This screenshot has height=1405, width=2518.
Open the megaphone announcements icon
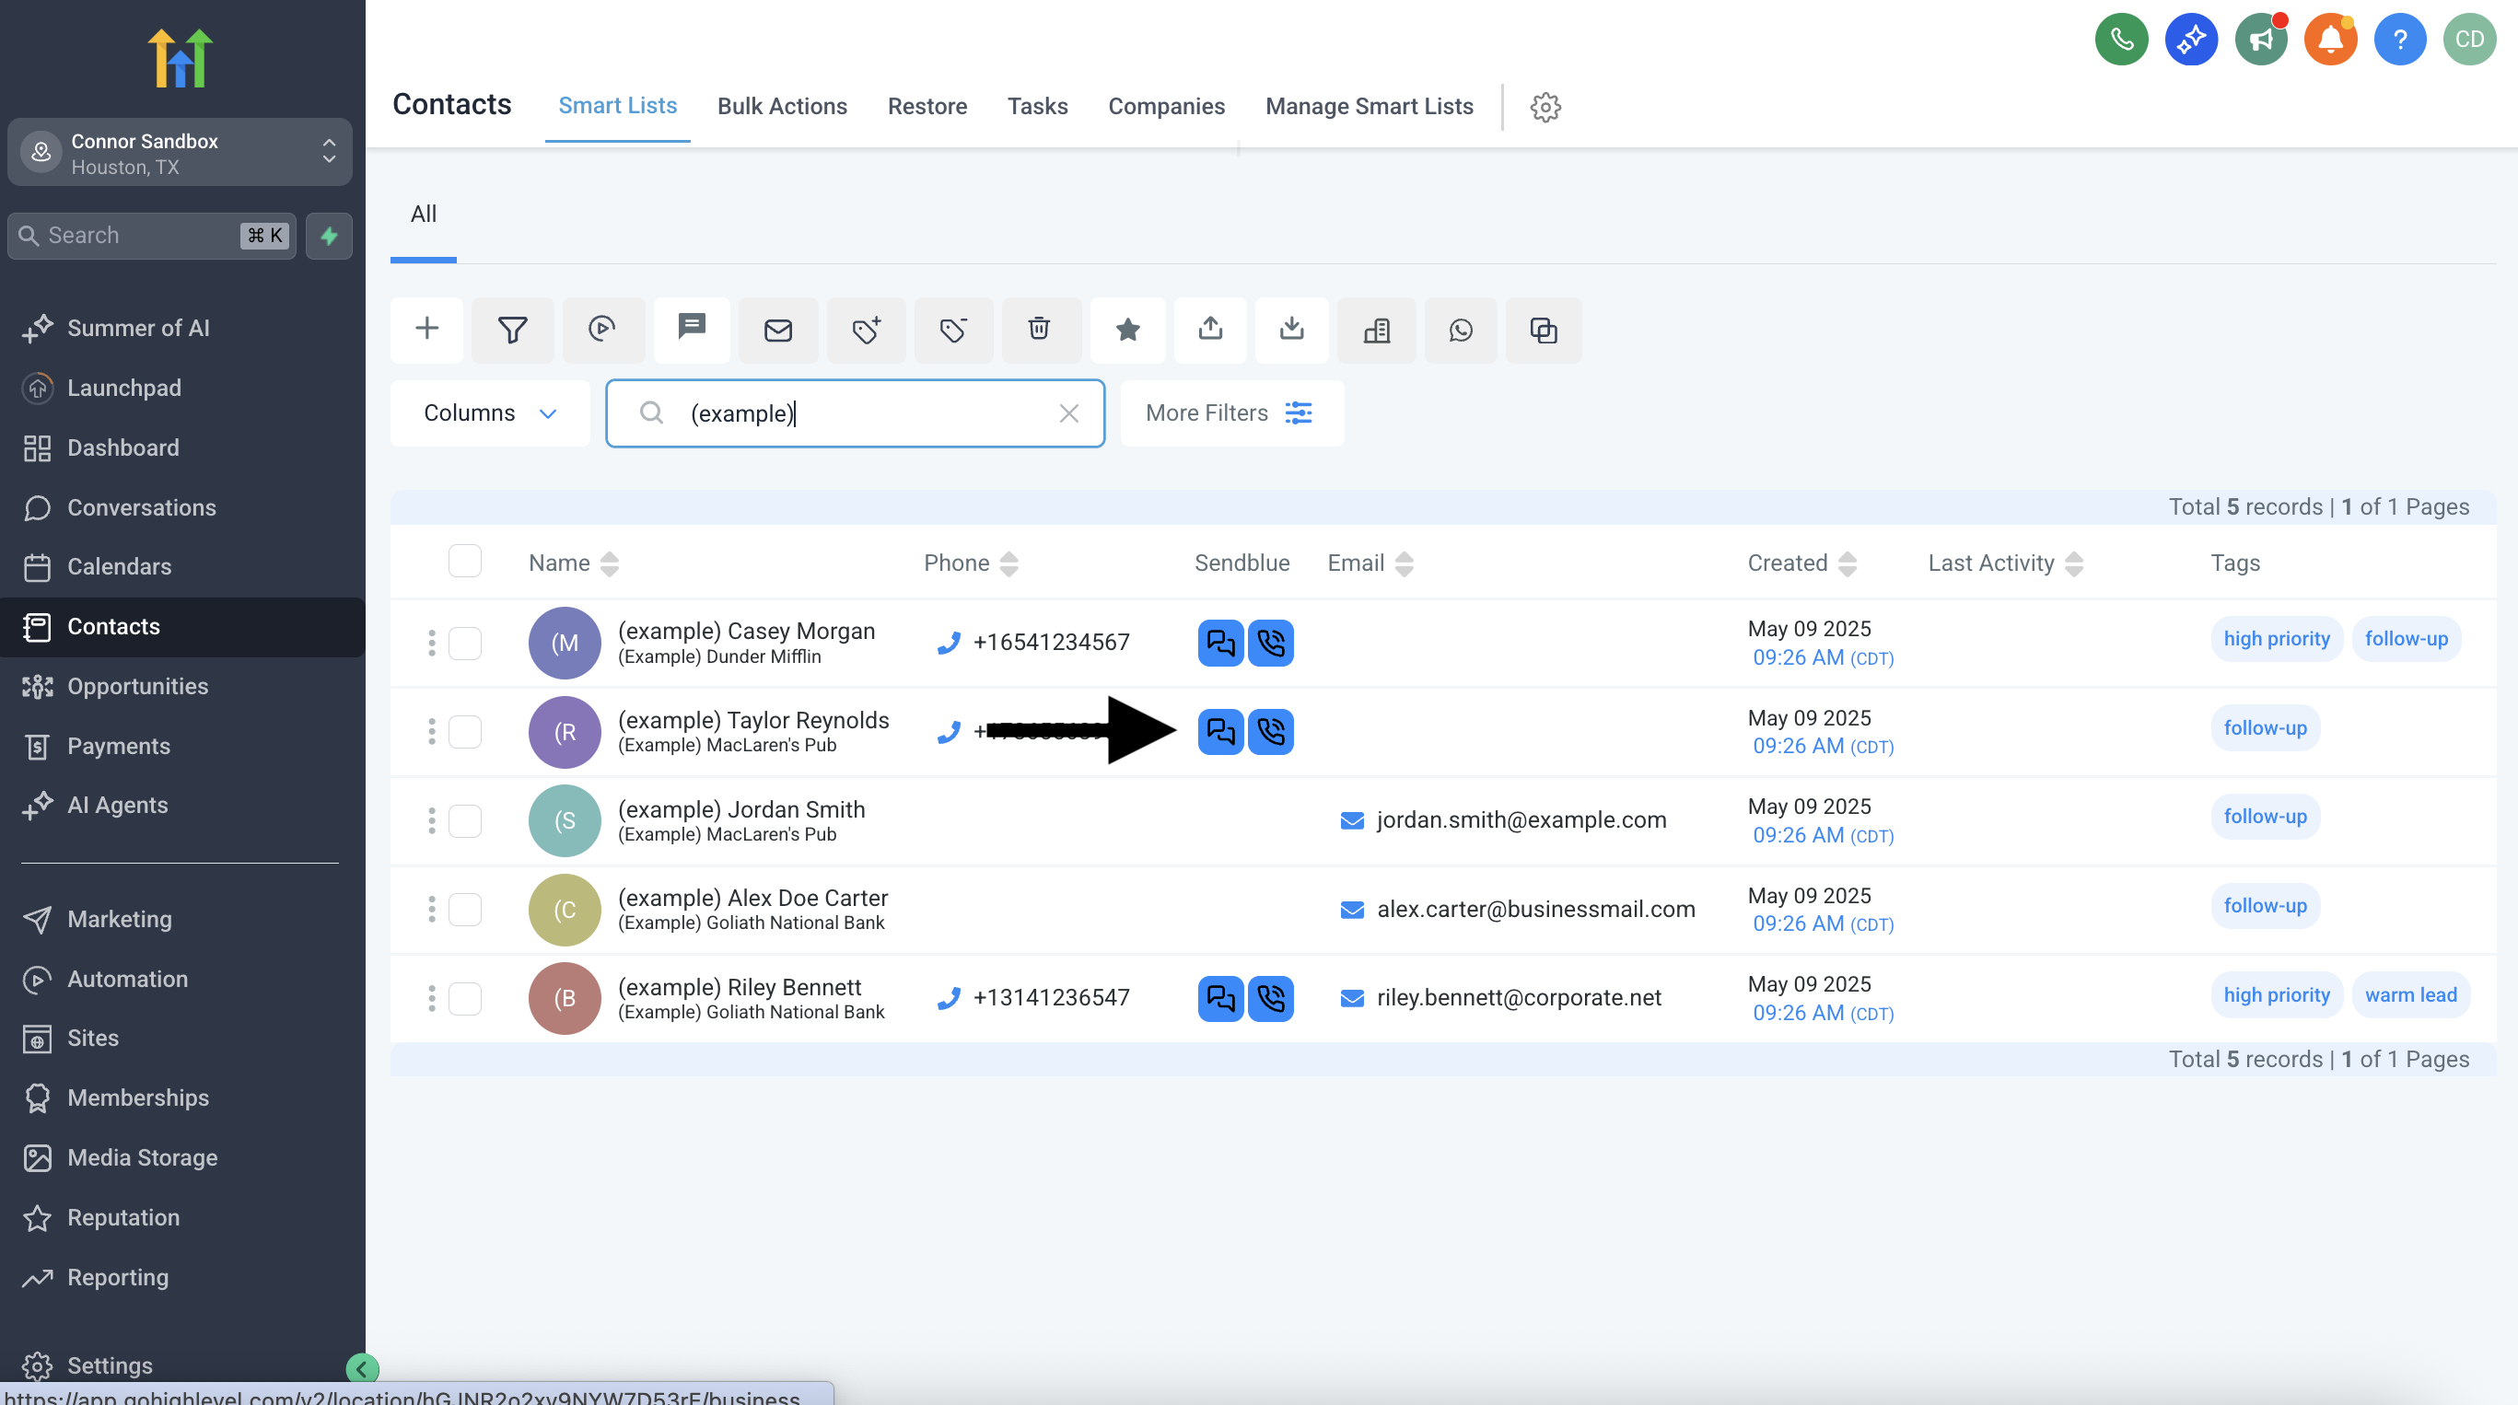(x=2261, y=39)
